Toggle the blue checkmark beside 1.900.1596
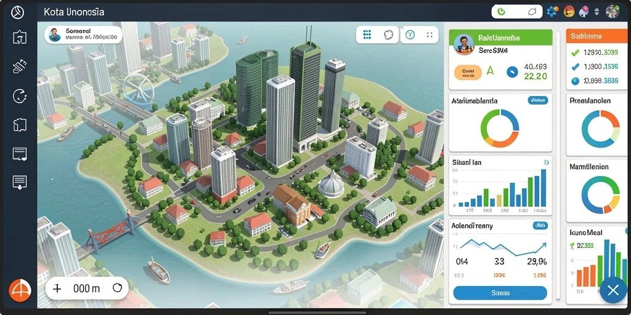The height and width of the screenshot is (315, 631). coord(575,66)
